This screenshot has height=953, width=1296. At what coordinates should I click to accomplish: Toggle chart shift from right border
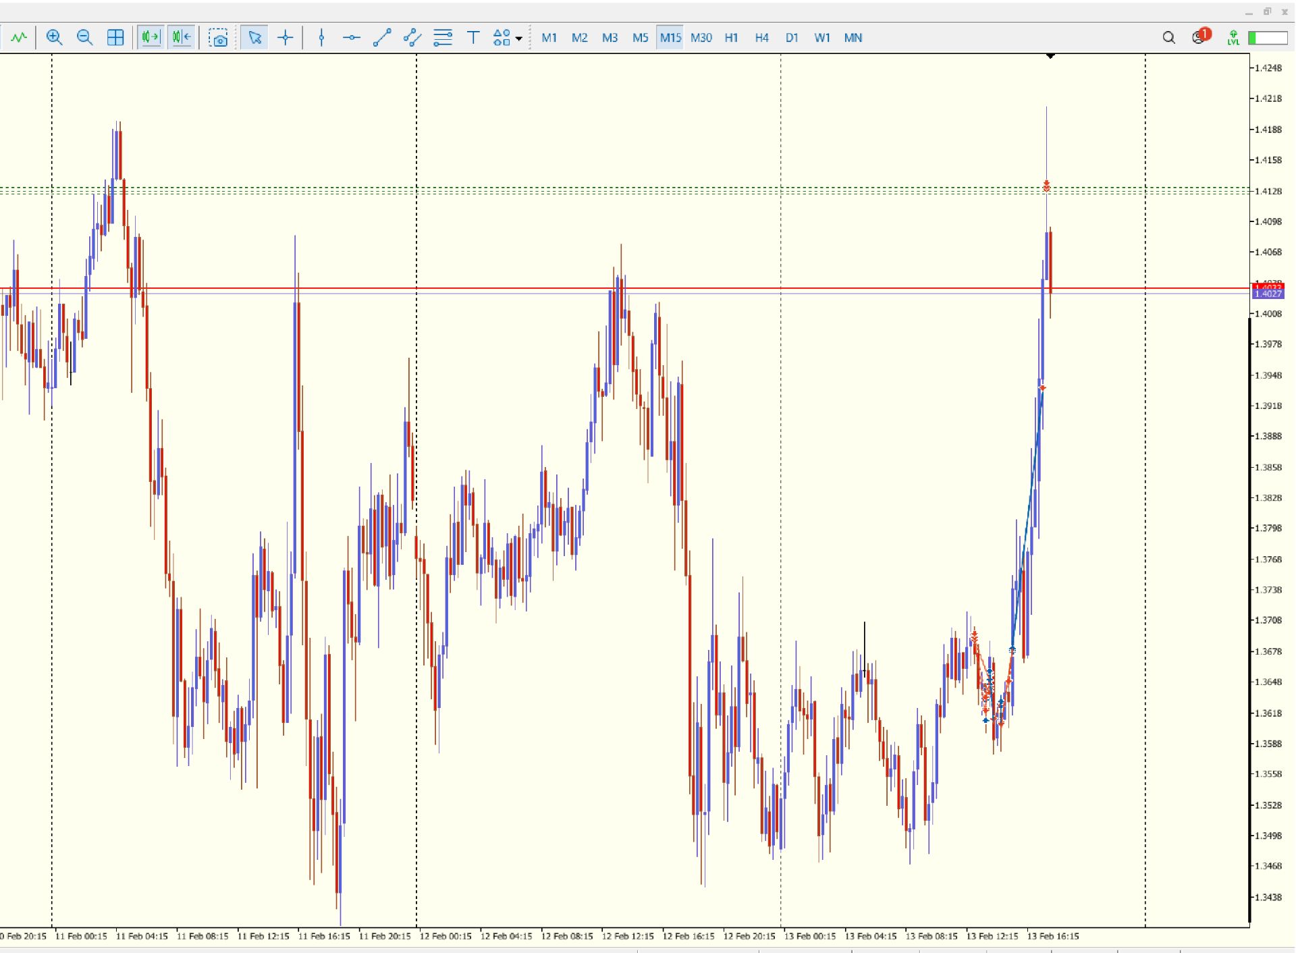pyautogui.click(x=182, y=38)
